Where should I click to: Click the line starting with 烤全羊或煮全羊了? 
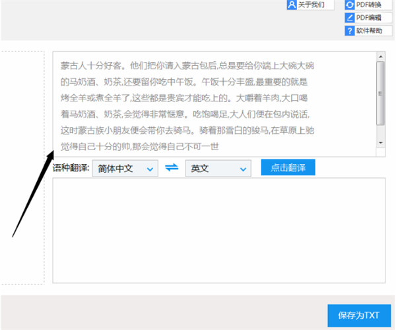point(184,98)
